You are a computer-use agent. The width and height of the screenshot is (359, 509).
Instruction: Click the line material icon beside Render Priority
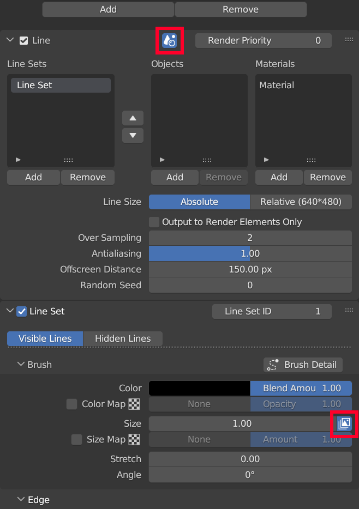click(x=169, y=40)
